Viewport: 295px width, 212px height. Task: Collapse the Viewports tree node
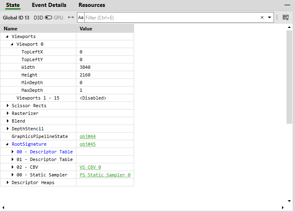point(7,36)
